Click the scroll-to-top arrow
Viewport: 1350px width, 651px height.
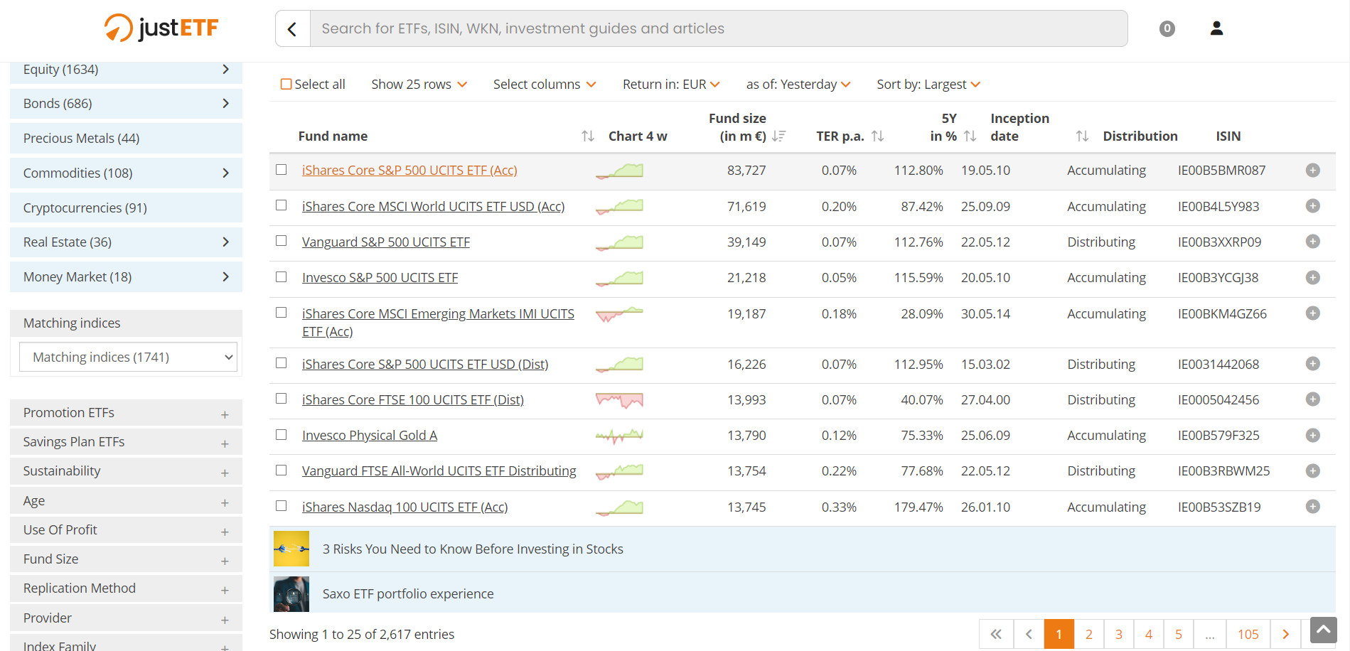click(x=1323, y=630)
